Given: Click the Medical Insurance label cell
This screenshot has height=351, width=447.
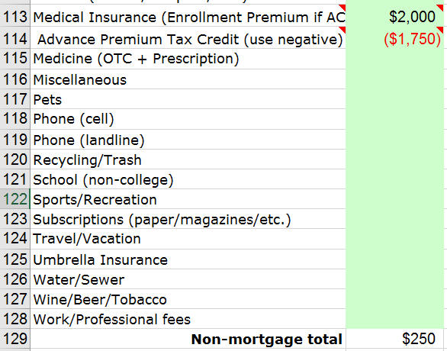Looking at the screenshot, I should (188, 17).
